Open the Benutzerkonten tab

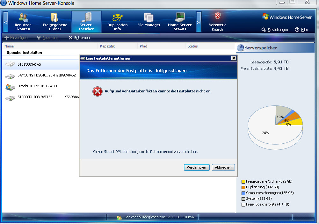coord(24,22)
